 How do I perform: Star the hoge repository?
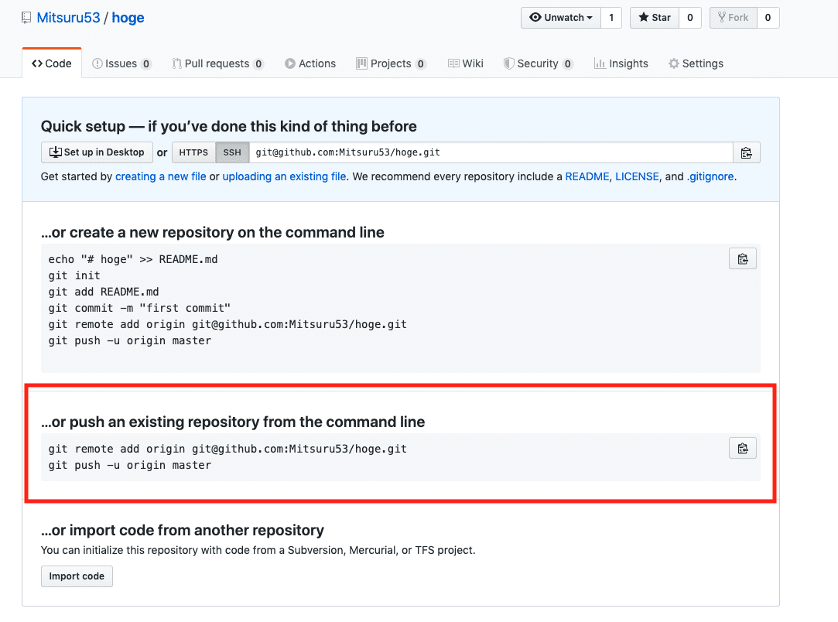coord(655,18)
